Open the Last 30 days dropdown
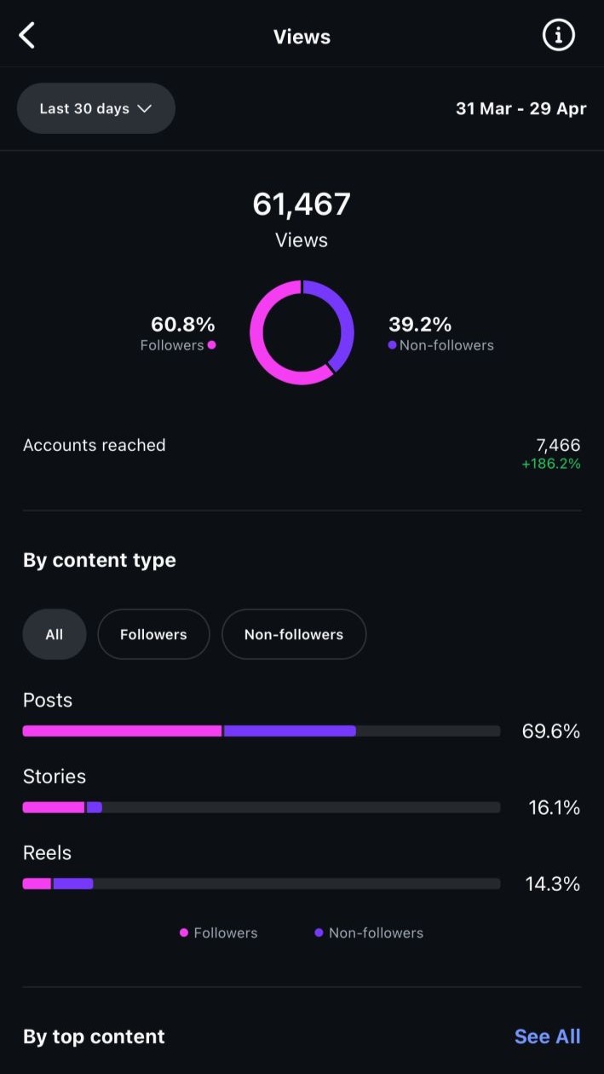Screen dimensions: 604x1074 pos(95,108)
